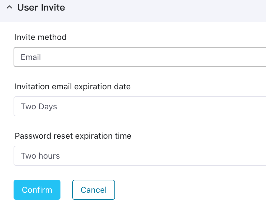Click the "Password reset expiration time" label
Screen dimensions: 266x208
click(73, 136)
